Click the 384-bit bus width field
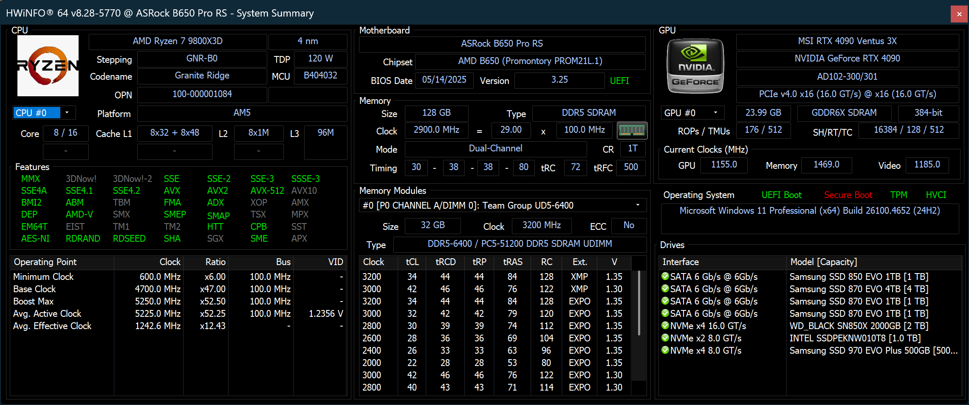The height and width of the screenshot is (405, 969). (x=928, y=113)
